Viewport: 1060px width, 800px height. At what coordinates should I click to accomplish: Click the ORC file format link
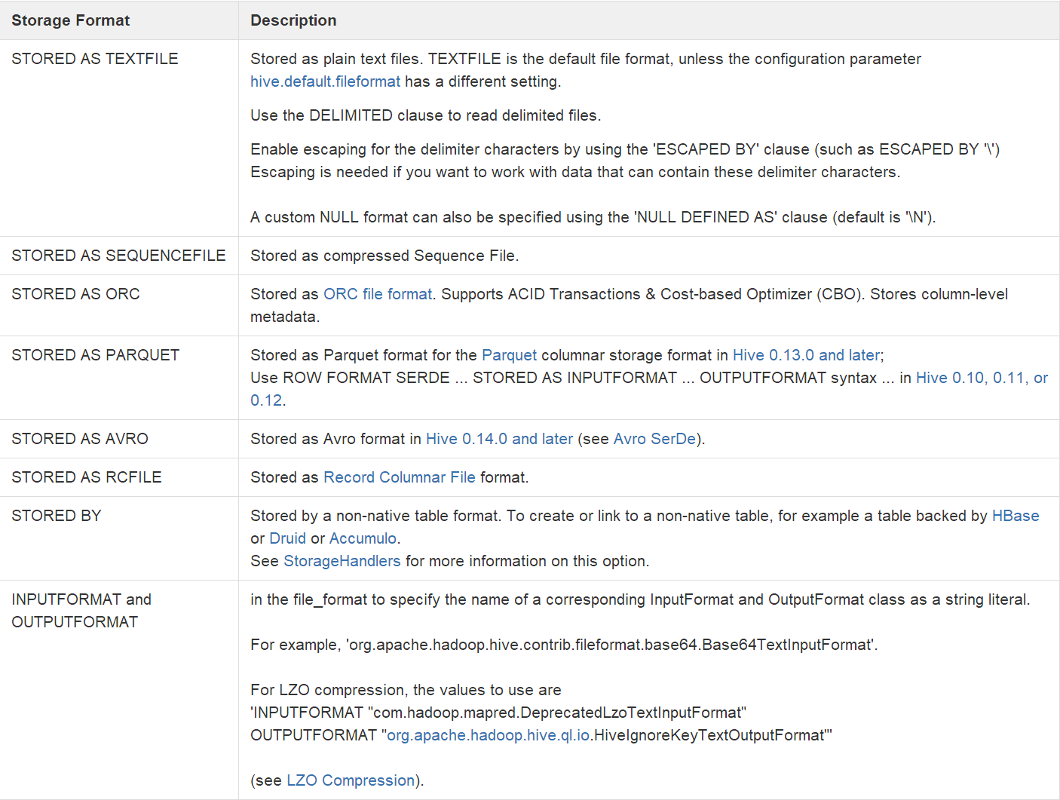pyautogui.click(x=378, y=294)
